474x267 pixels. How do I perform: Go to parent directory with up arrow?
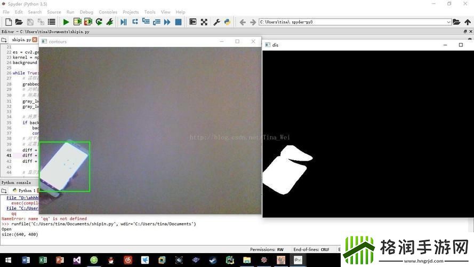point(468,22)
